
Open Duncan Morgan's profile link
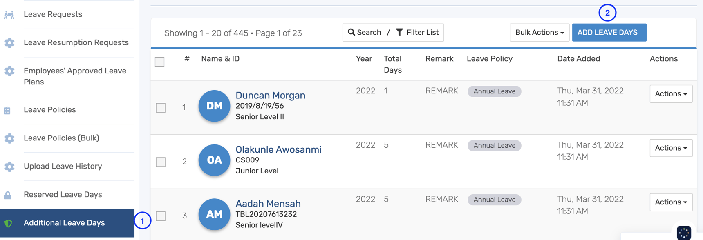click(271, 95)
